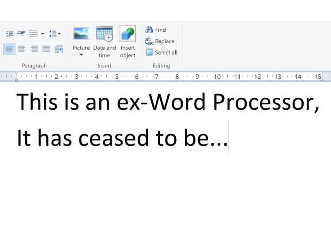Open the Paragraph settings dialog icon
The image size is (331, 248).
coord(59,49)
